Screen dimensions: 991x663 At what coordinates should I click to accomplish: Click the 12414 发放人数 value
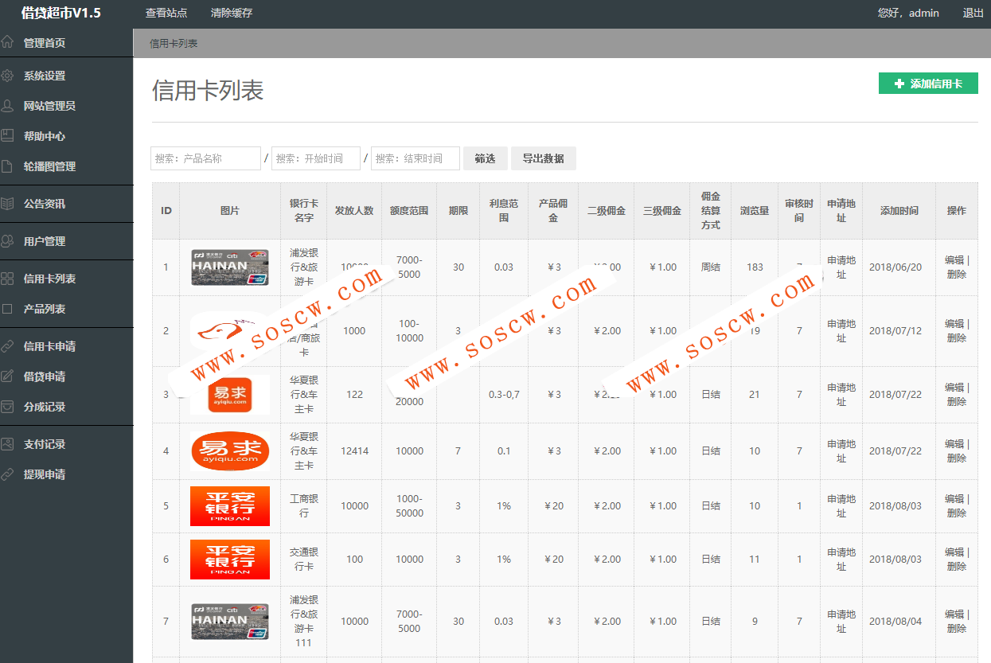click(x=355, y=451)
